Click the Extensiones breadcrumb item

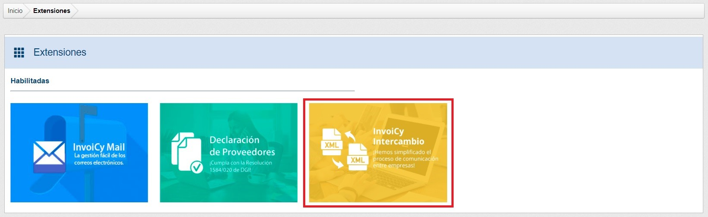(x=51, y=11)
